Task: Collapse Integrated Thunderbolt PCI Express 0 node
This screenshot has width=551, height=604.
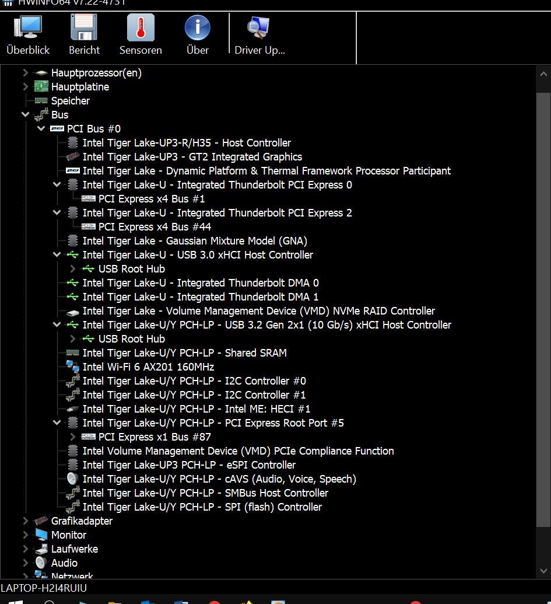Action: (x=57, y=184)
